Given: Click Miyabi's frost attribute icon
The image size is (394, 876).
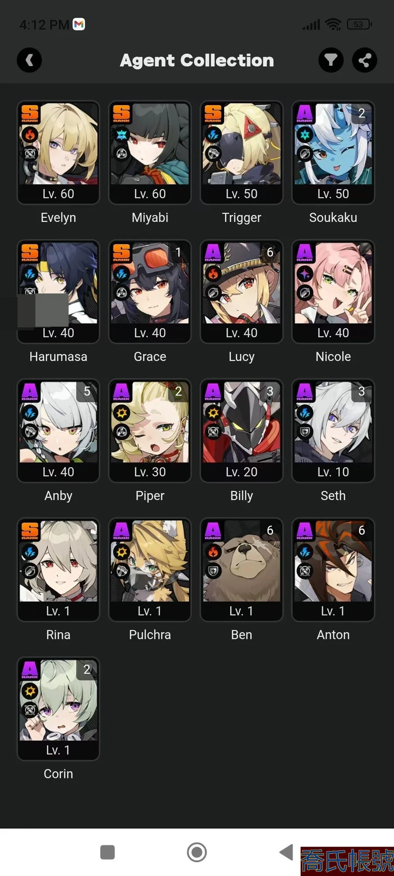Looking at the screenshot, I should [122, 134].
